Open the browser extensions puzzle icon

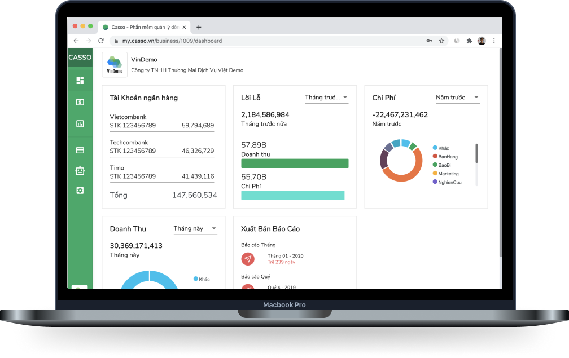pos(469,41)
